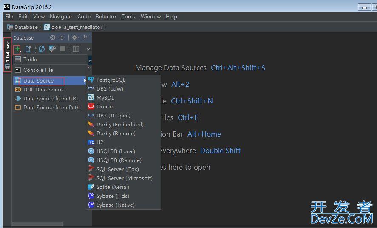Hide the Database tool window icon
The image size is (377, 228).
(86, 37)
